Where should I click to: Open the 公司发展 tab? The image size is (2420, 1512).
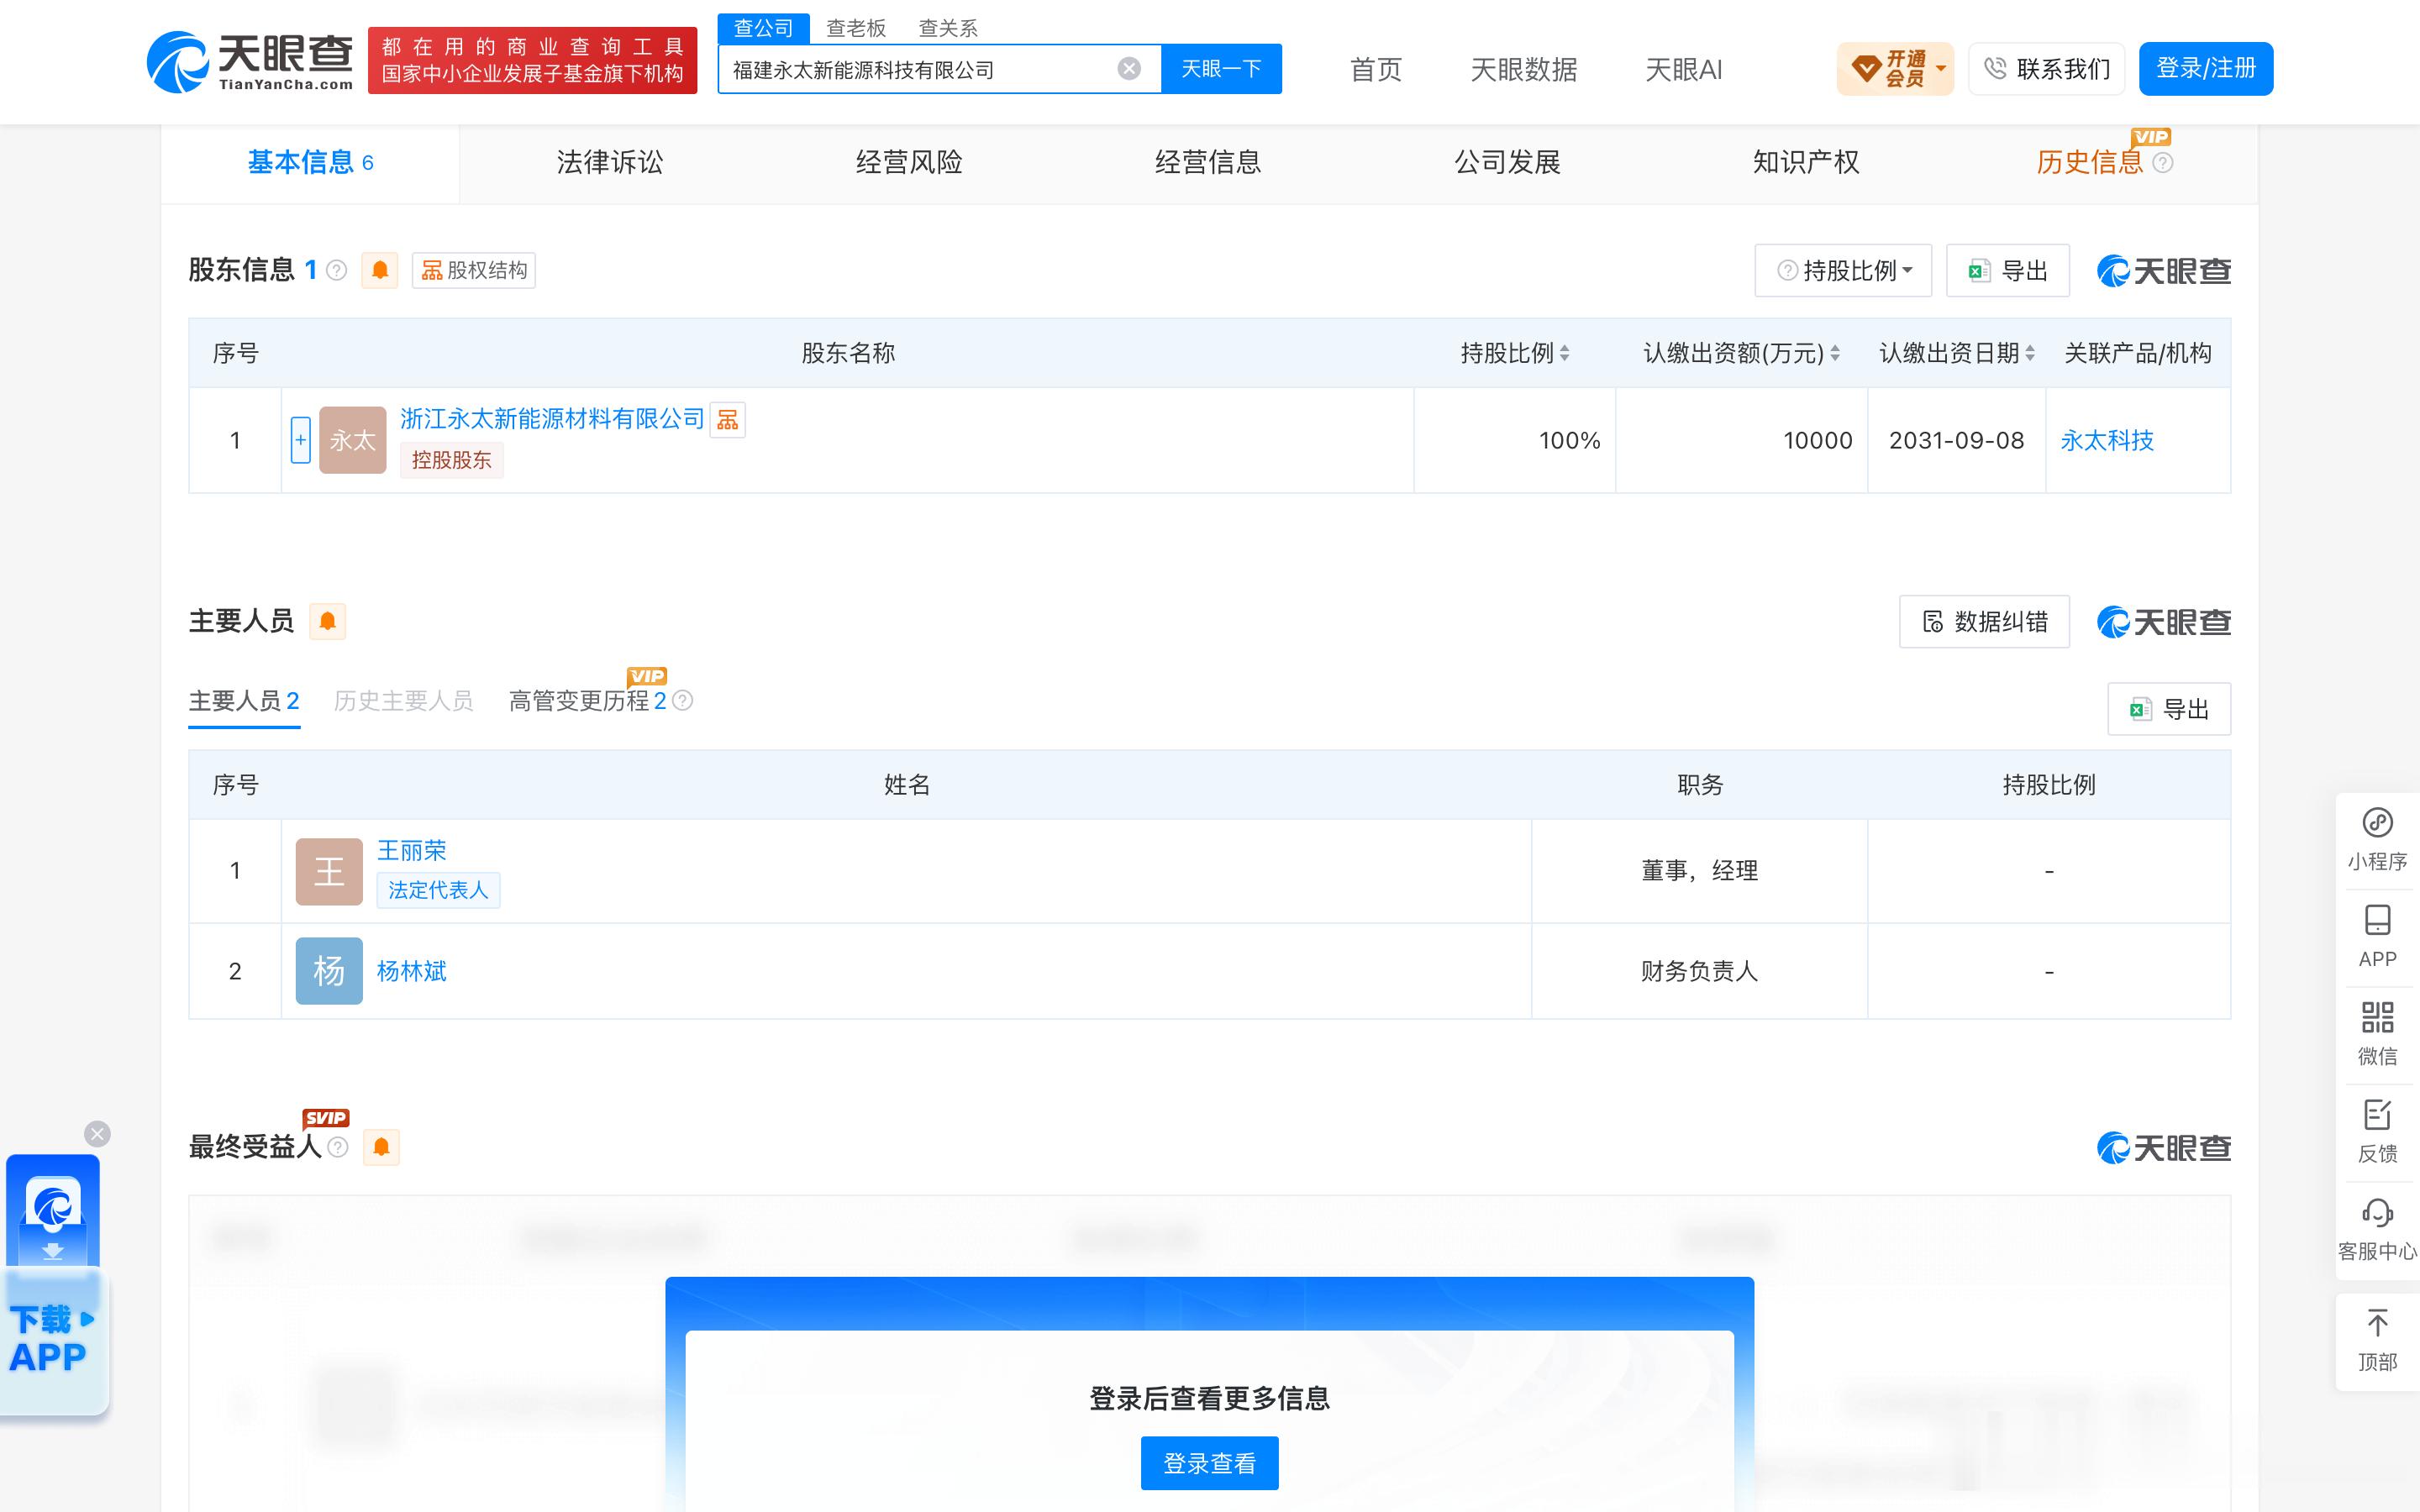[x=1507, y=162]
